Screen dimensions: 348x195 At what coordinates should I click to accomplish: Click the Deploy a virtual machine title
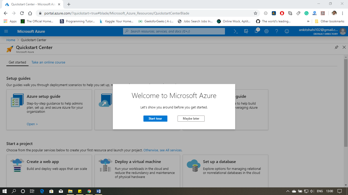click(138, 162)
